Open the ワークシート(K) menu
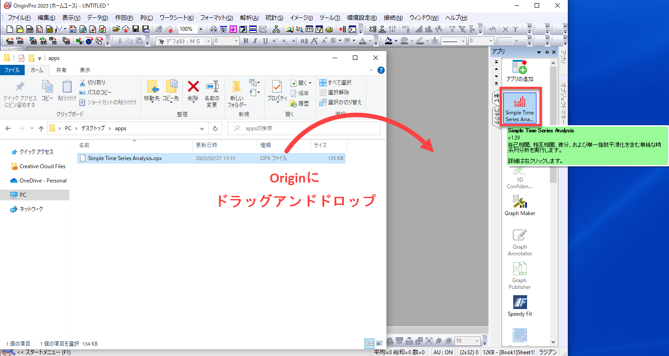Viewport: 669px width, 356px height. point(177,18)
